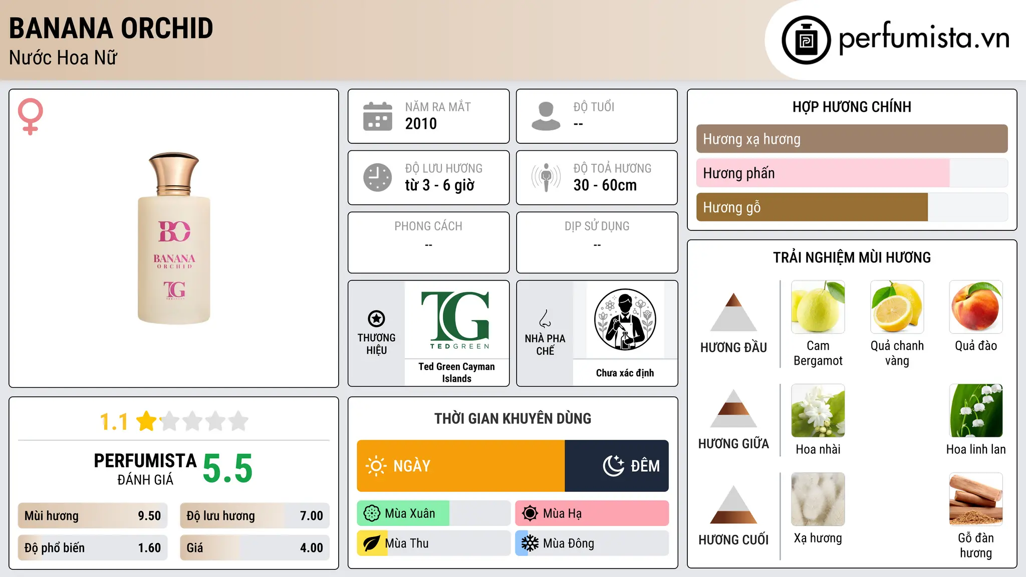The image size is (1026, 577).
Task: Click the clock icon beside Độ lưu hương
Action: [377, 177]
